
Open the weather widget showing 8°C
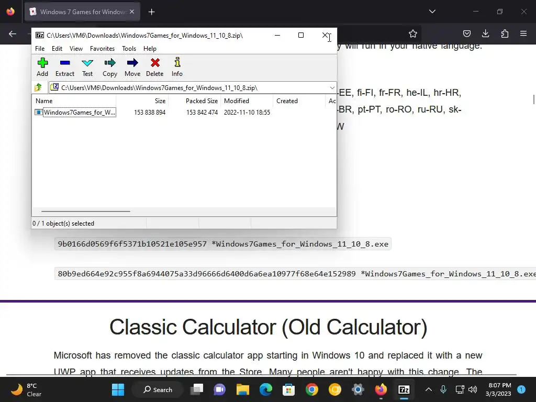pos(27,389)
